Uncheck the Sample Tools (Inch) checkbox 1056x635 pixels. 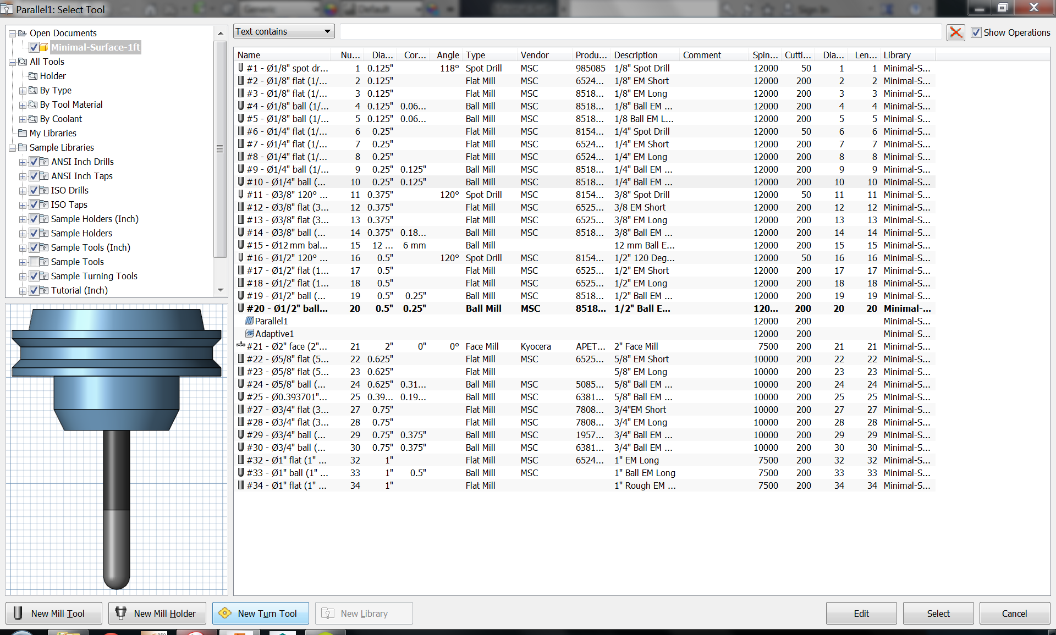pos(34,247)
